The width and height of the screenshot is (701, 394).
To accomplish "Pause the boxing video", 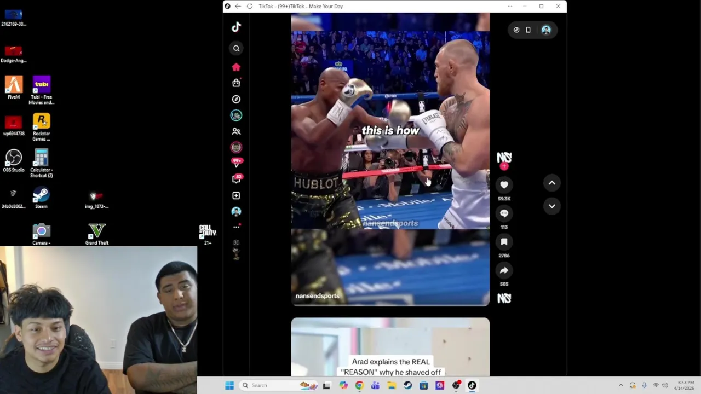I will click(390, 159).
